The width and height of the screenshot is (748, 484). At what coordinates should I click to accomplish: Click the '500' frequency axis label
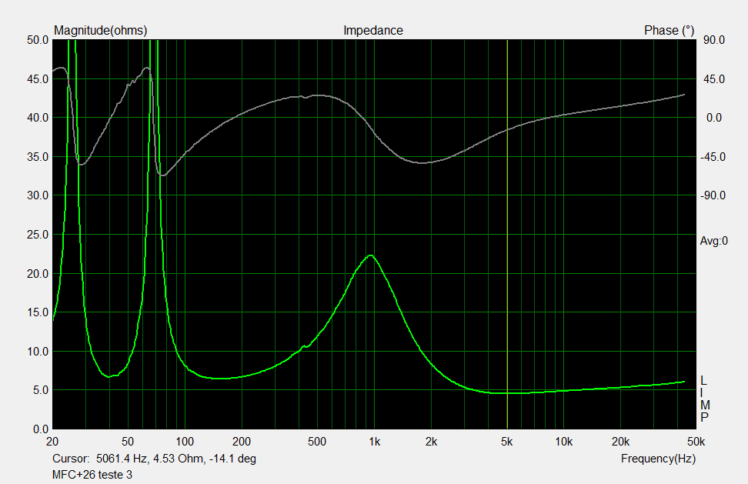(317, 442)
